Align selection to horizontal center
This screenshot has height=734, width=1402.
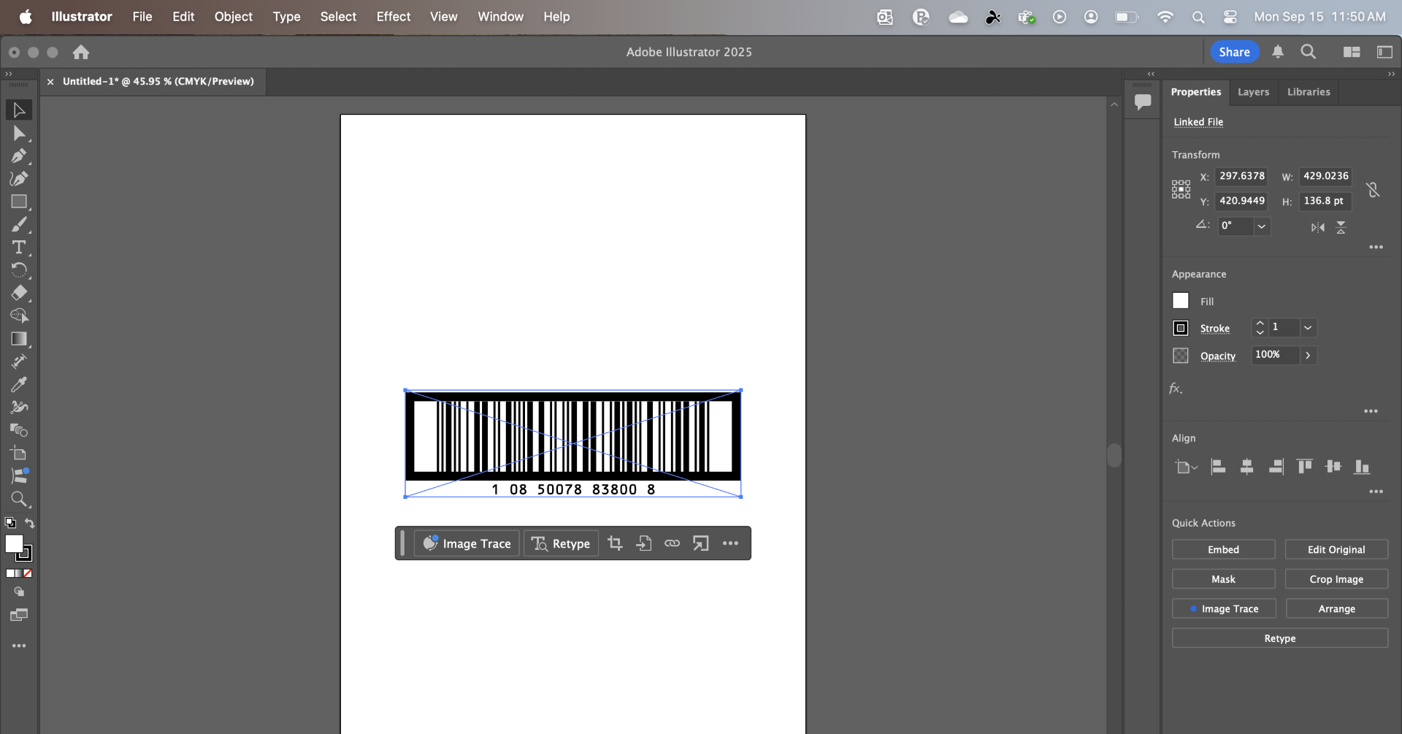1246,467
